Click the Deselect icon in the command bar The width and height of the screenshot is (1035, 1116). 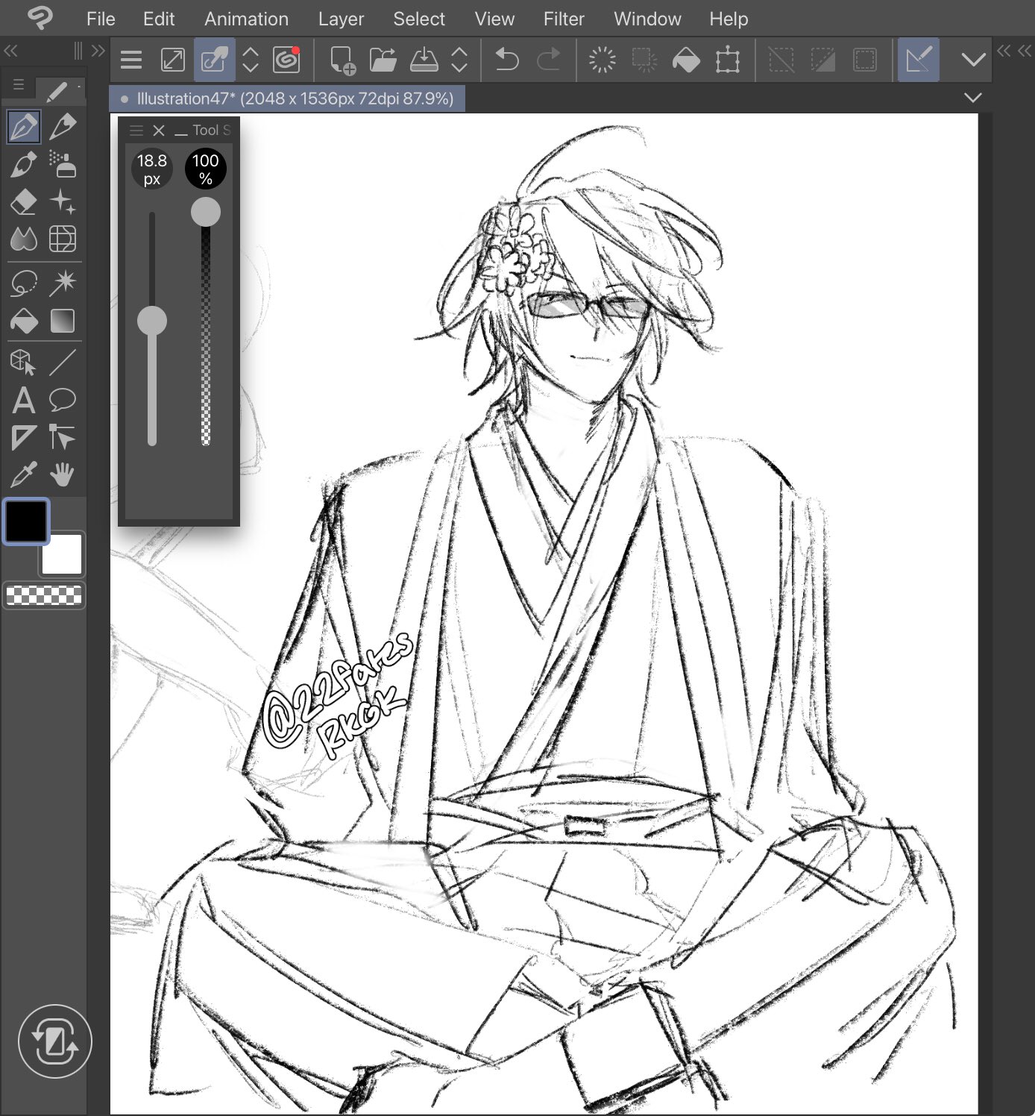pyautogui.click(x=781, y=60)
